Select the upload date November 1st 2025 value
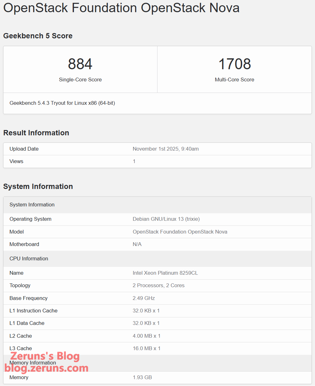315x386 pixels. pos(166,149)
